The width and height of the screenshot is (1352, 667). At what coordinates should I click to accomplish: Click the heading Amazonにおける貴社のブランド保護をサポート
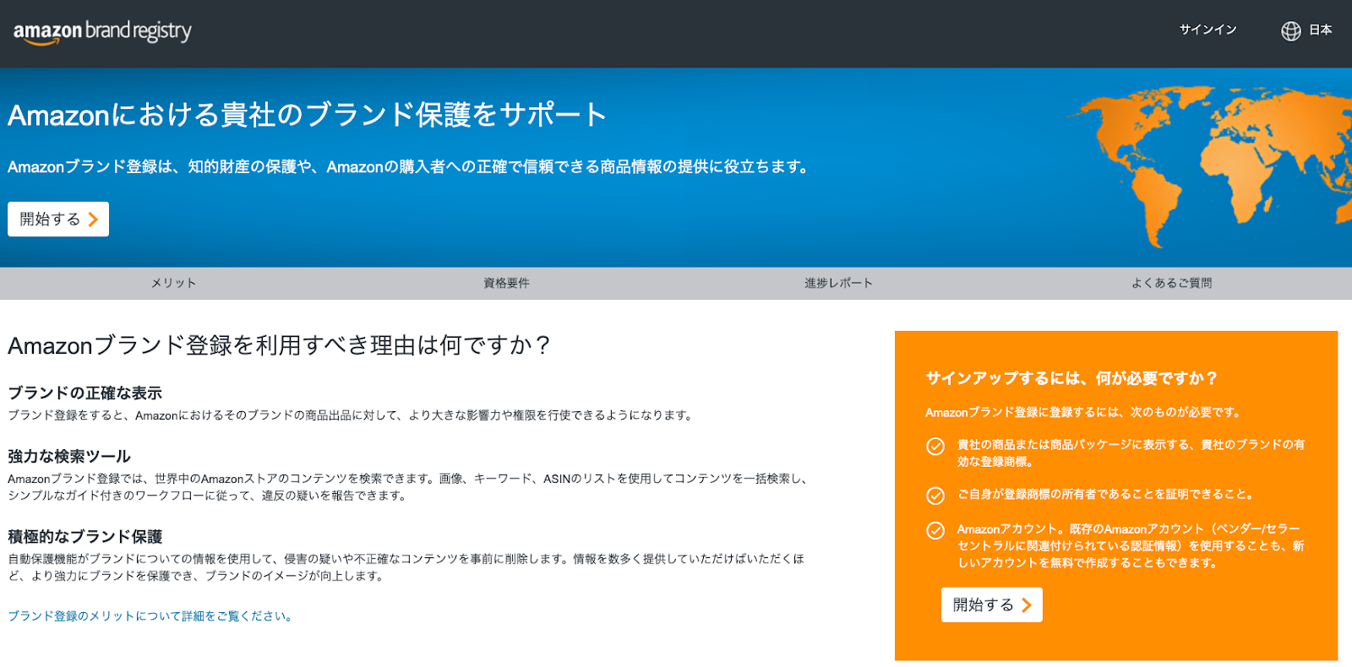tap(308, 115)
